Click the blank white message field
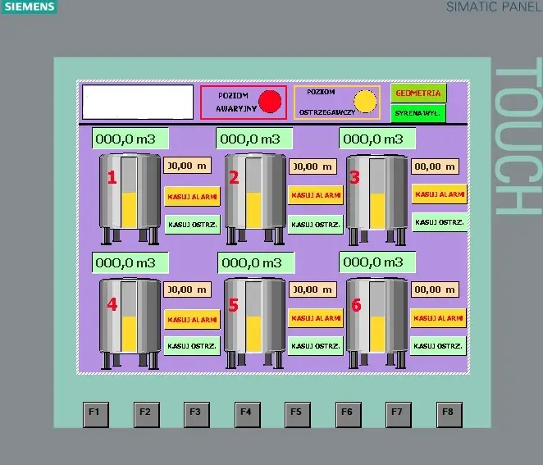Image resolution: width=543 pixels, height=465 pixels. coord(138,102)
